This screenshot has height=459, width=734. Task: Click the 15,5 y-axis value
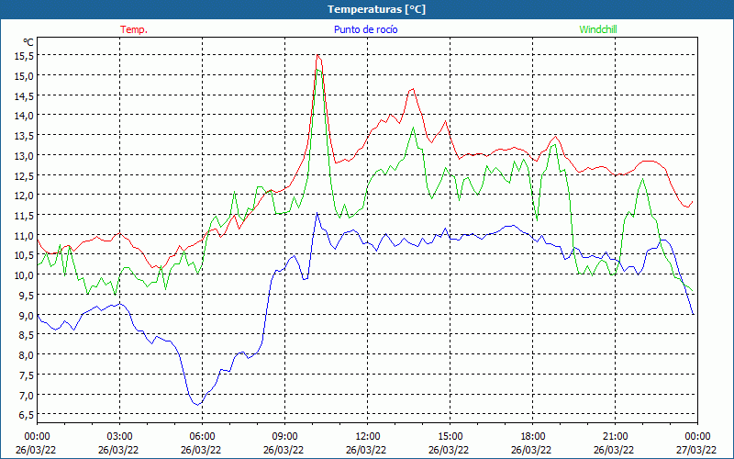coord(25,55)
